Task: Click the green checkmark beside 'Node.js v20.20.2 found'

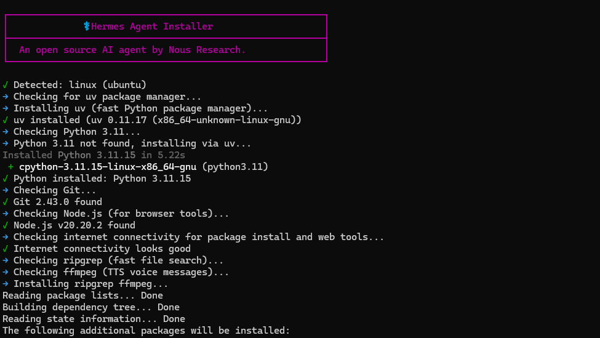Action: coord(6,225)
